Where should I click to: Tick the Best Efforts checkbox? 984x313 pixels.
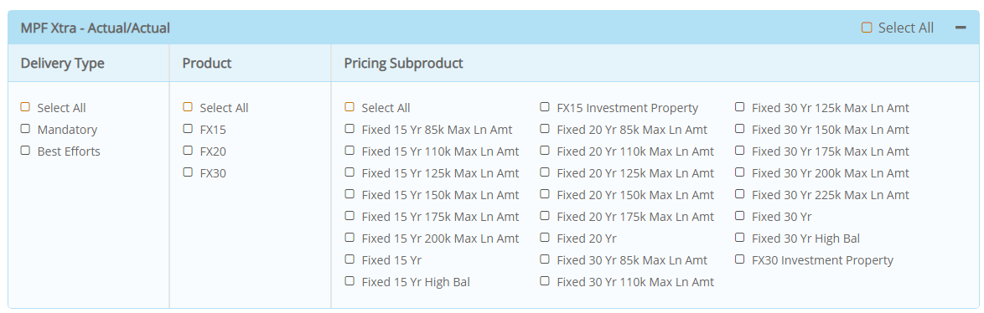[25, 151]
